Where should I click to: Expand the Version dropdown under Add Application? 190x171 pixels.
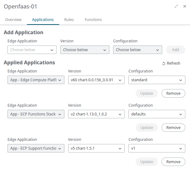(x=85, y=50)
